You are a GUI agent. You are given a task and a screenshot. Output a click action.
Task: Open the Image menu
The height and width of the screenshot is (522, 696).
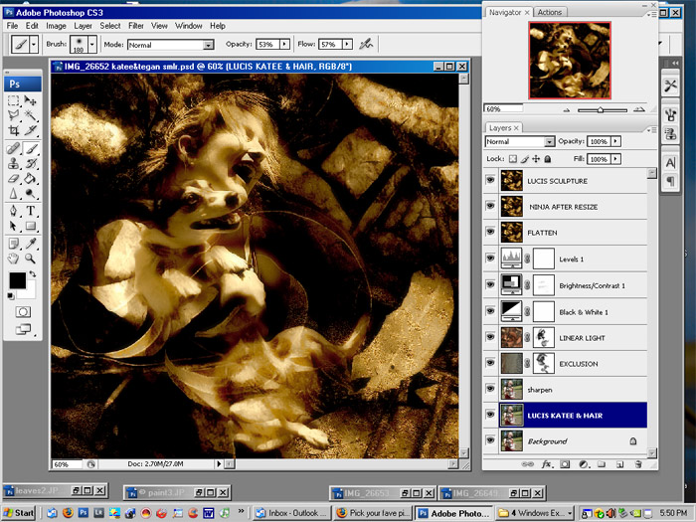click(x=56, y=26)
